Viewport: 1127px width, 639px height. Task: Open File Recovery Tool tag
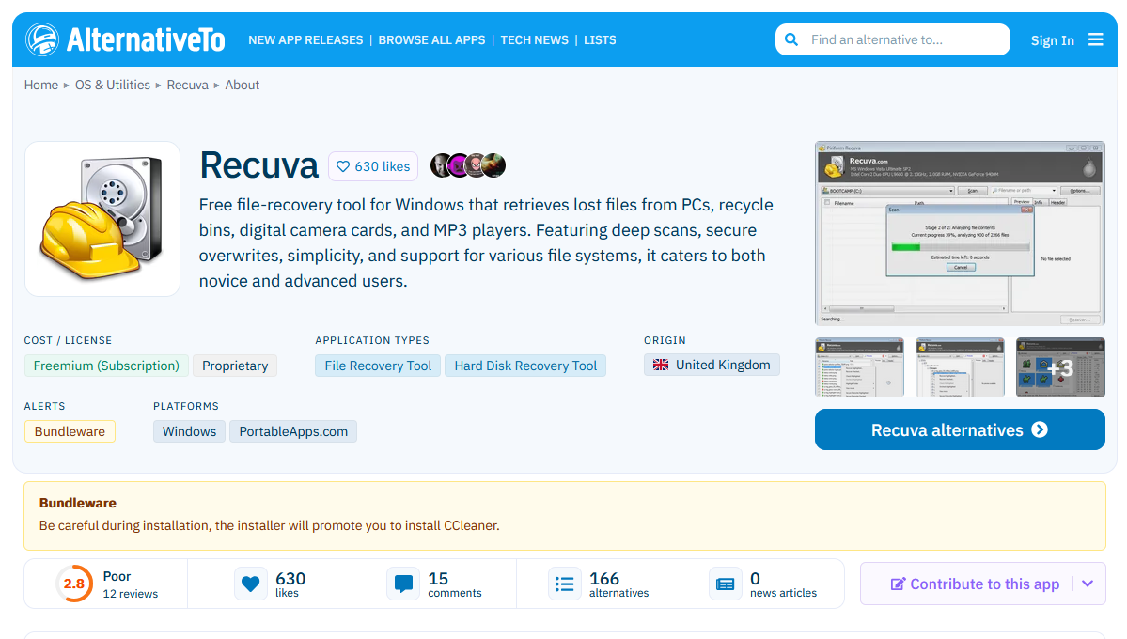click(x=378, y=366)
